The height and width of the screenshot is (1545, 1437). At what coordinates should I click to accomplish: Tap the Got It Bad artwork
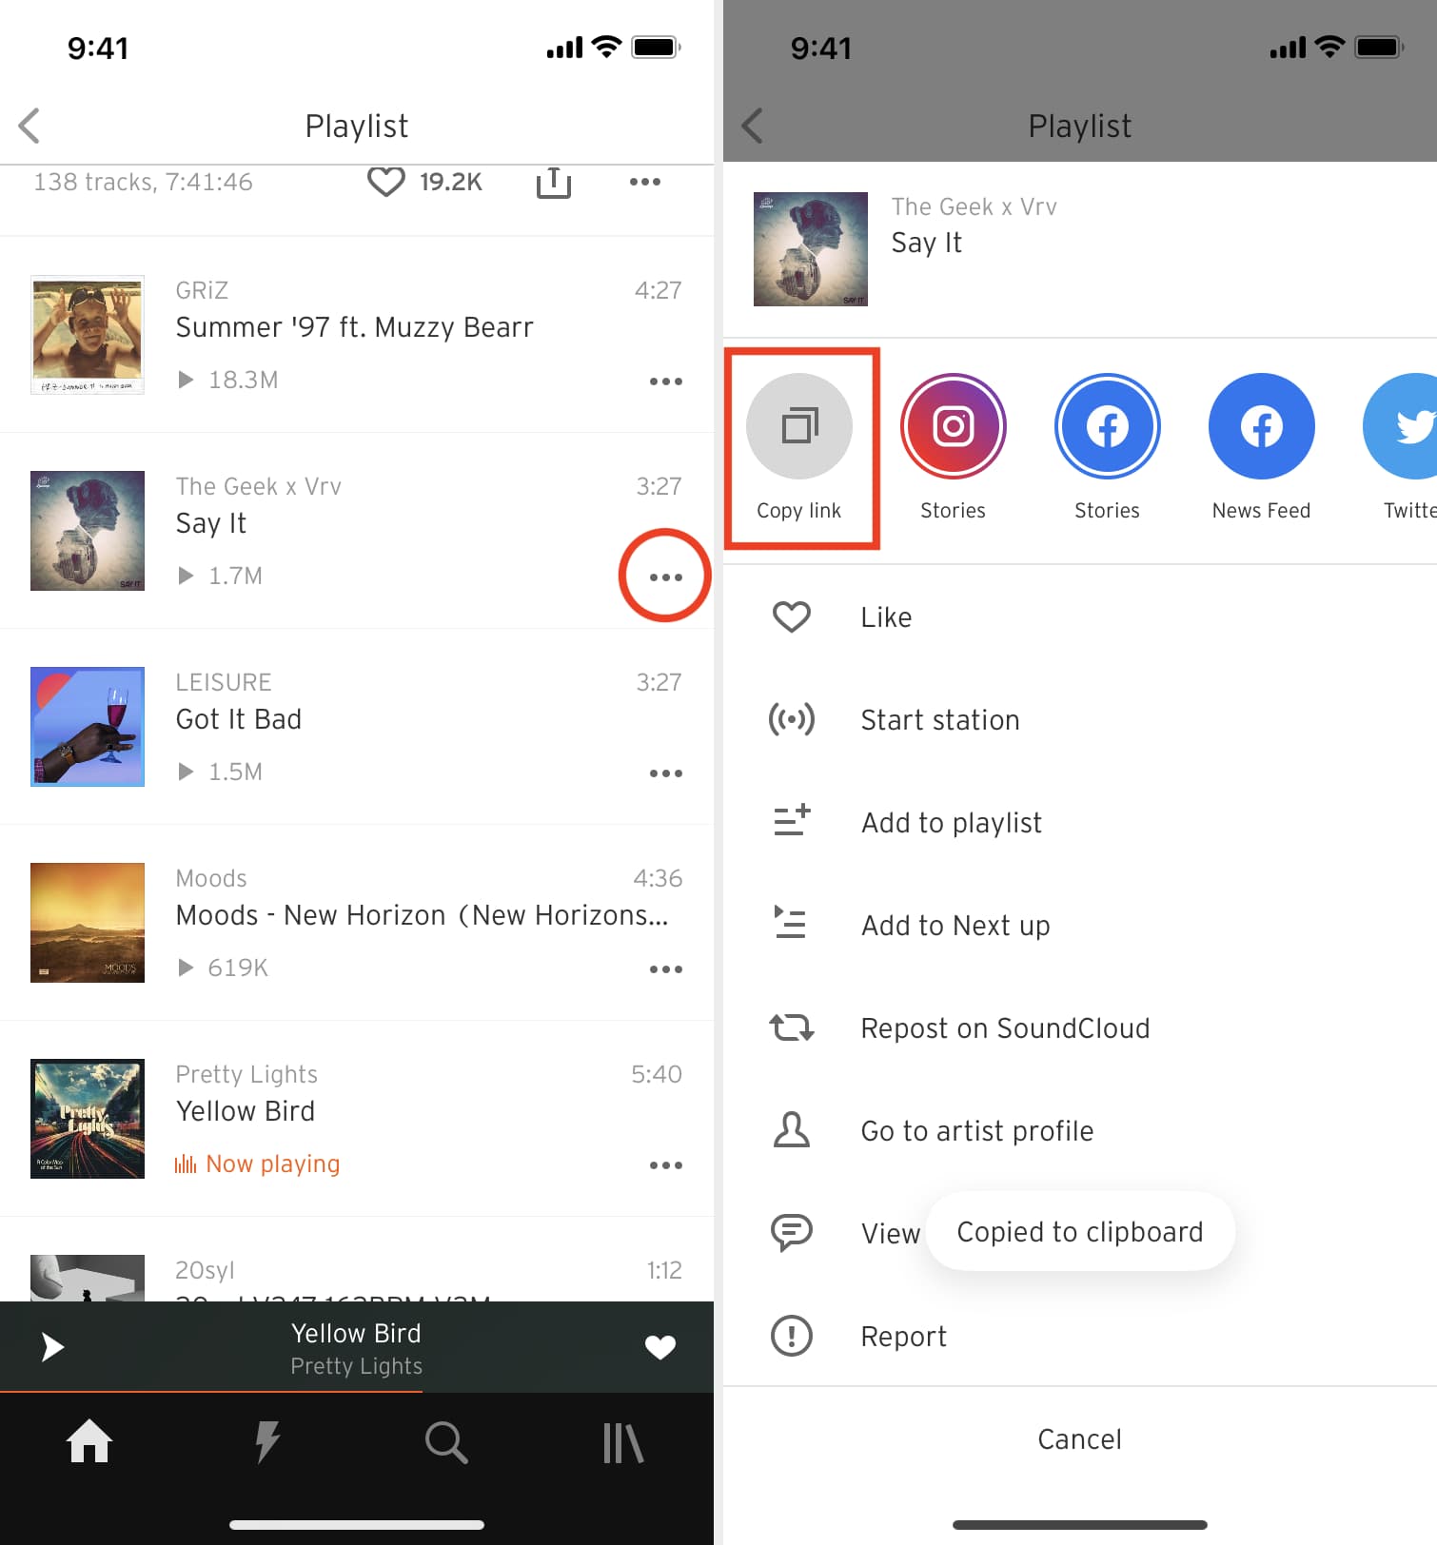tap(88, 727)
